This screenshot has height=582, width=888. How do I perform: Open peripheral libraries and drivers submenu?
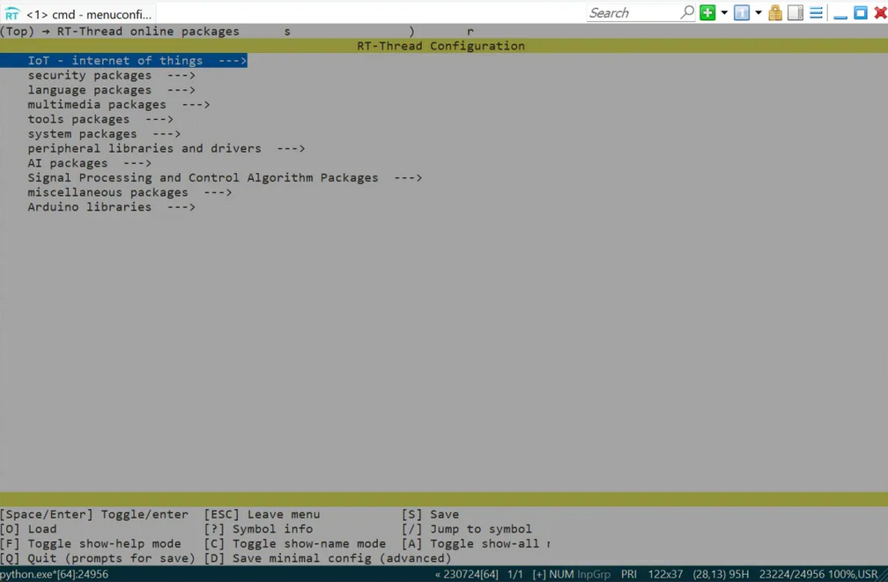[x=166, y=148]
